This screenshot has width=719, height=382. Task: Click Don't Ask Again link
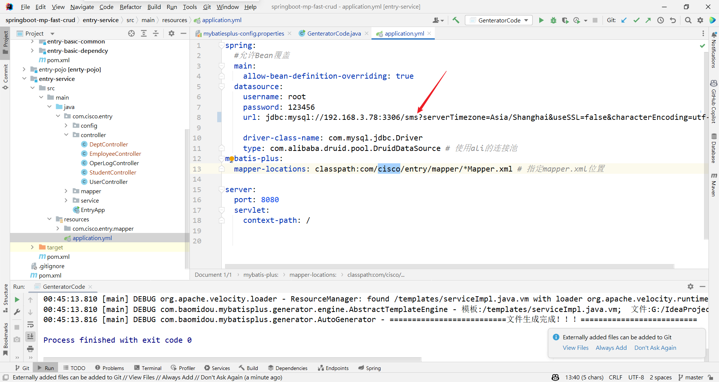[x=655, y=348]
